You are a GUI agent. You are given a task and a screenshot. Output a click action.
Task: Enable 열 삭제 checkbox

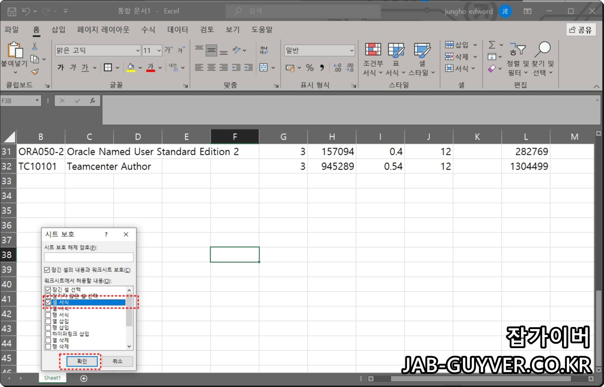point(48,340)
